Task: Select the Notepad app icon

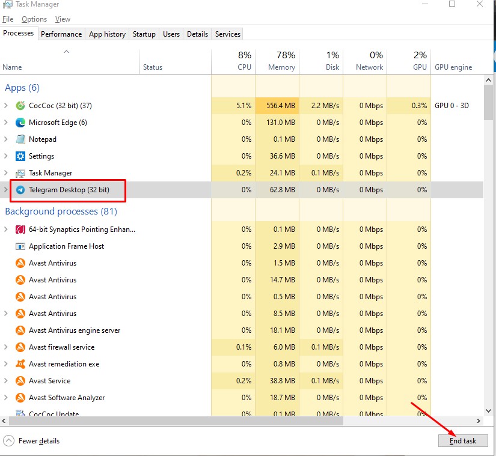Action: [x=20, y=139]
